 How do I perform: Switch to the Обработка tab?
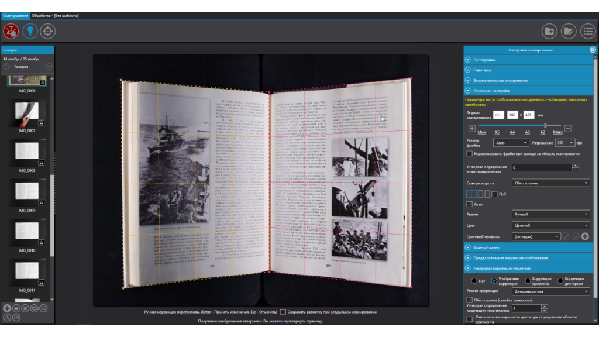[55, 15]
